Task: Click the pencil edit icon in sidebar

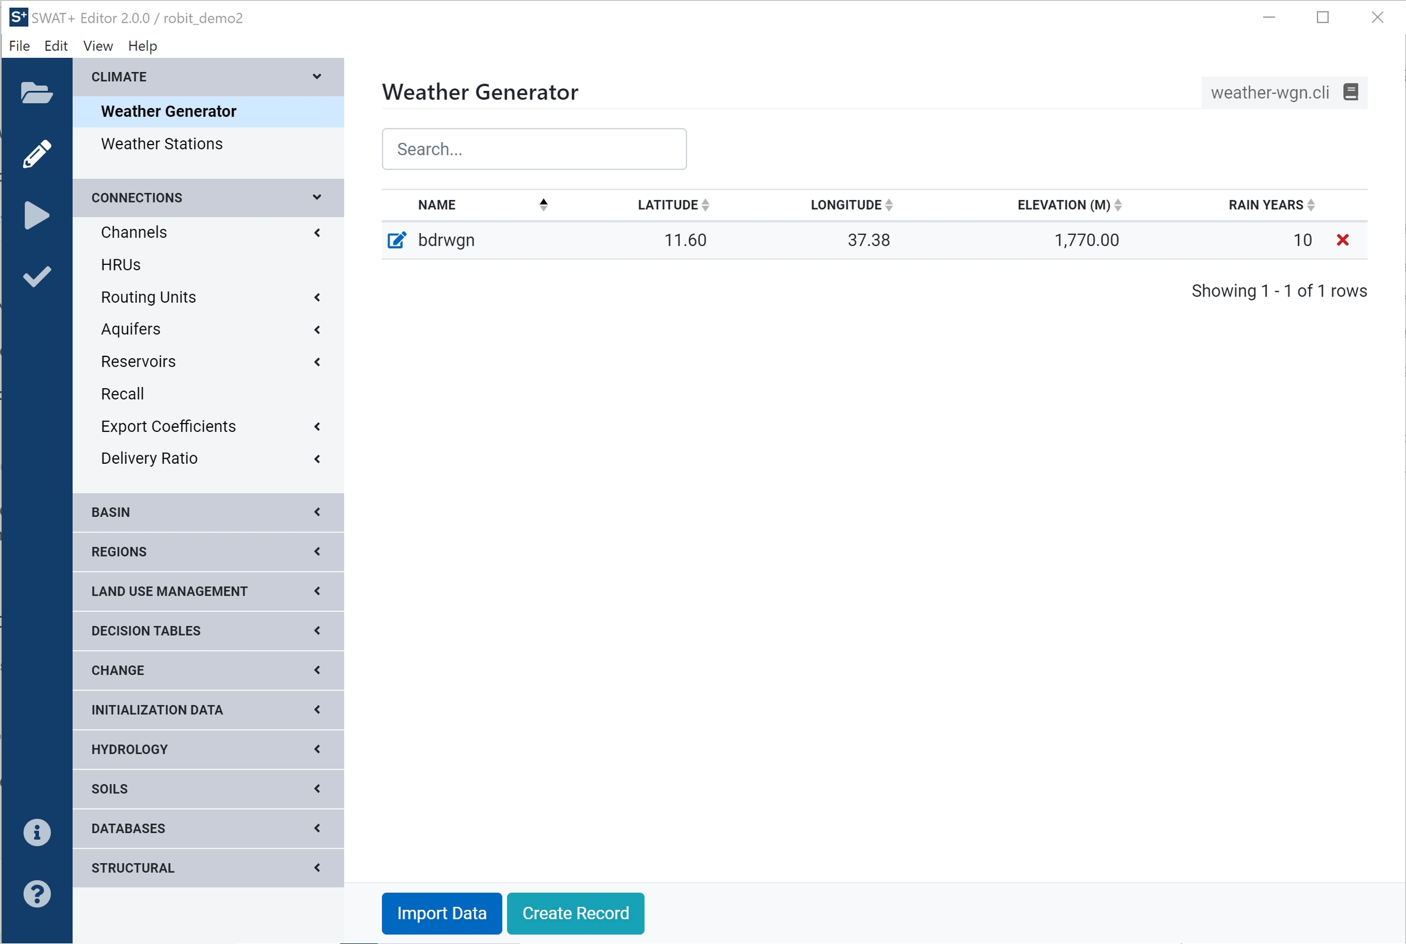Action: [x=36, y=154]
